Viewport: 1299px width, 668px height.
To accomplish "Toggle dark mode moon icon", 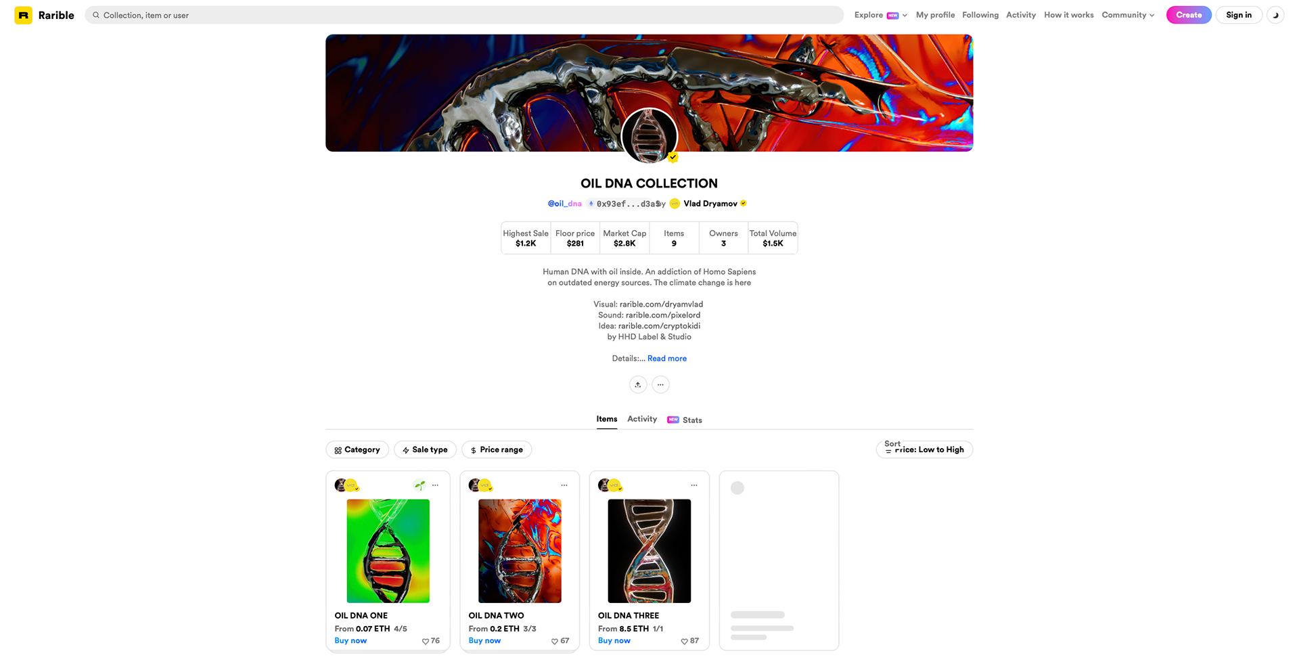I will coord(1275,15).
